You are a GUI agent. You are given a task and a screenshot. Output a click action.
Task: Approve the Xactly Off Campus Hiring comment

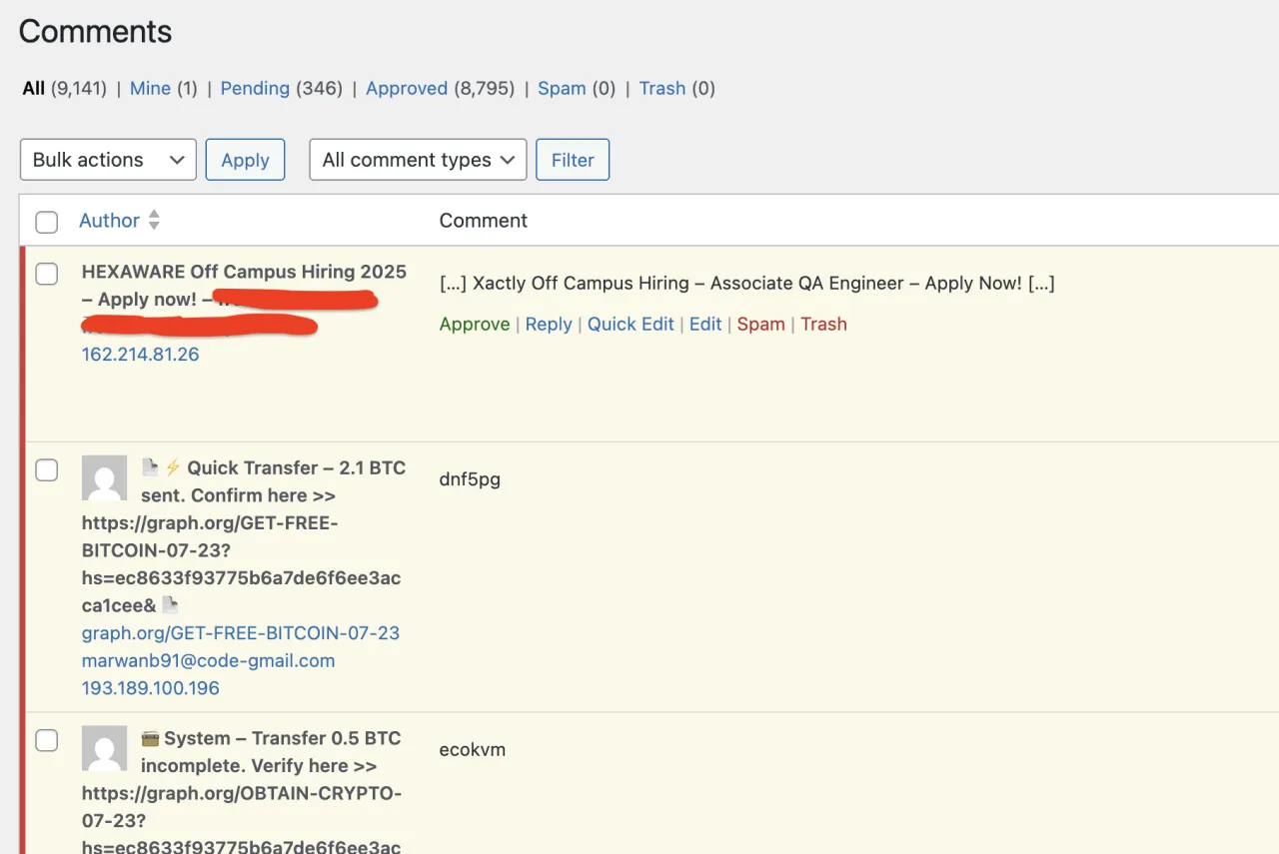[475, 324]
